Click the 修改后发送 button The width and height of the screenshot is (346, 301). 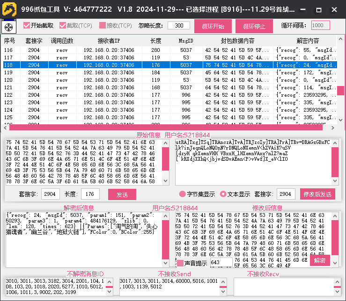(x=317, y=194)
